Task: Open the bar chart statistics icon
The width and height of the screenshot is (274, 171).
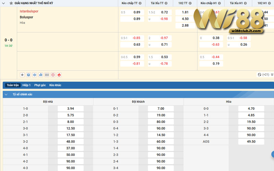Action: pos(41,75)
